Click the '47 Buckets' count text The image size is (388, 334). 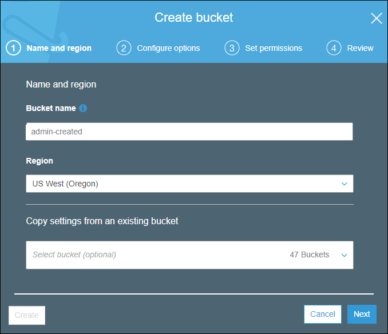(309, 255)
